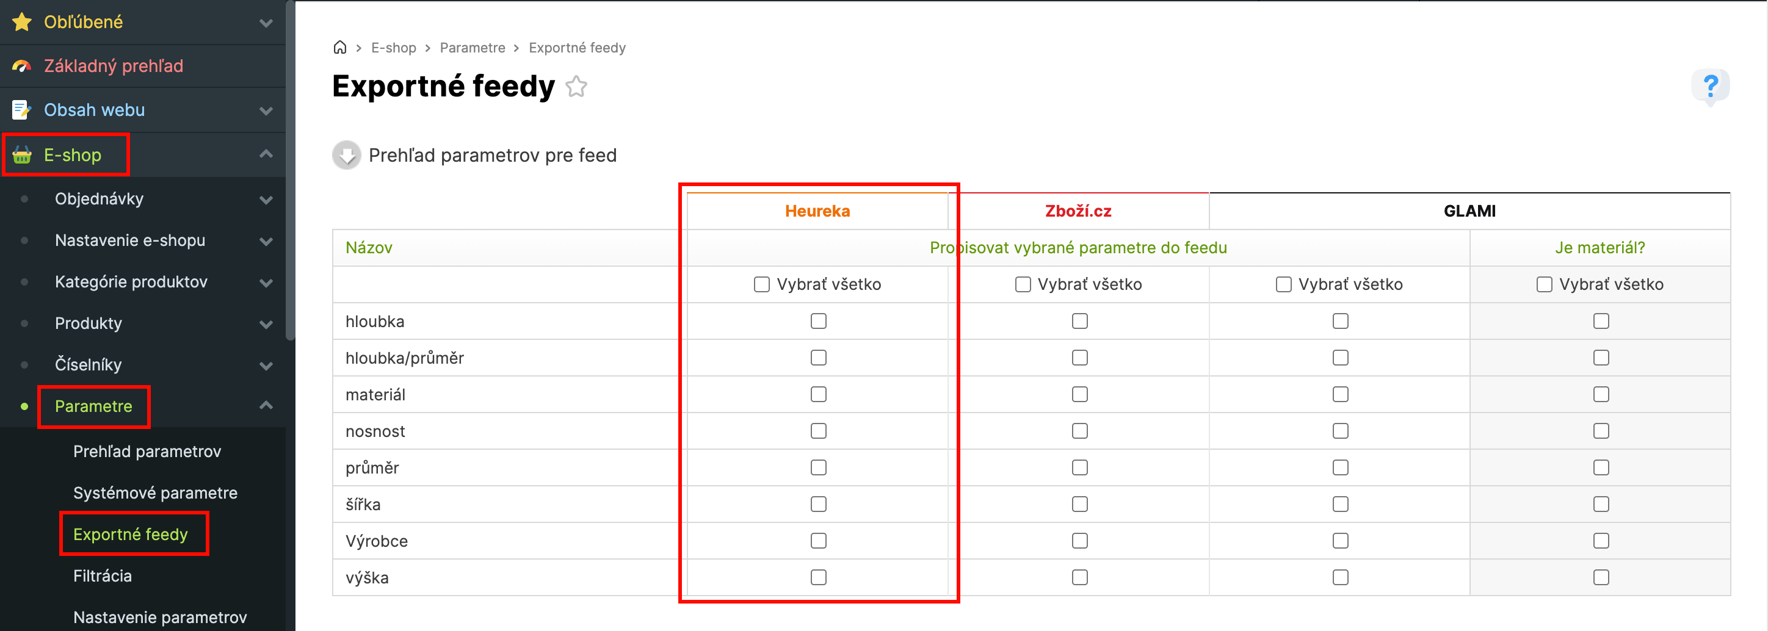Click the Obľúbené star icon in sidebar
This screenshot has width=1768, height=631.
point(22,22)
